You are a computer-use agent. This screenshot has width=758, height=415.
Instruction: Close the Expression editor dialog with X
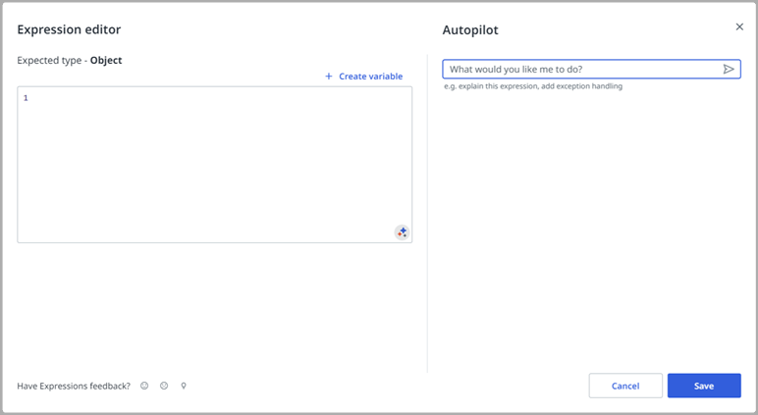[x=739, y=27]
